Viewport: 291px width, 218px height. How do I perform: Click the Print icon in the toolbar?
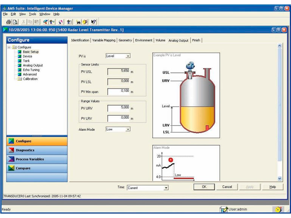click(x=8, y=22)
